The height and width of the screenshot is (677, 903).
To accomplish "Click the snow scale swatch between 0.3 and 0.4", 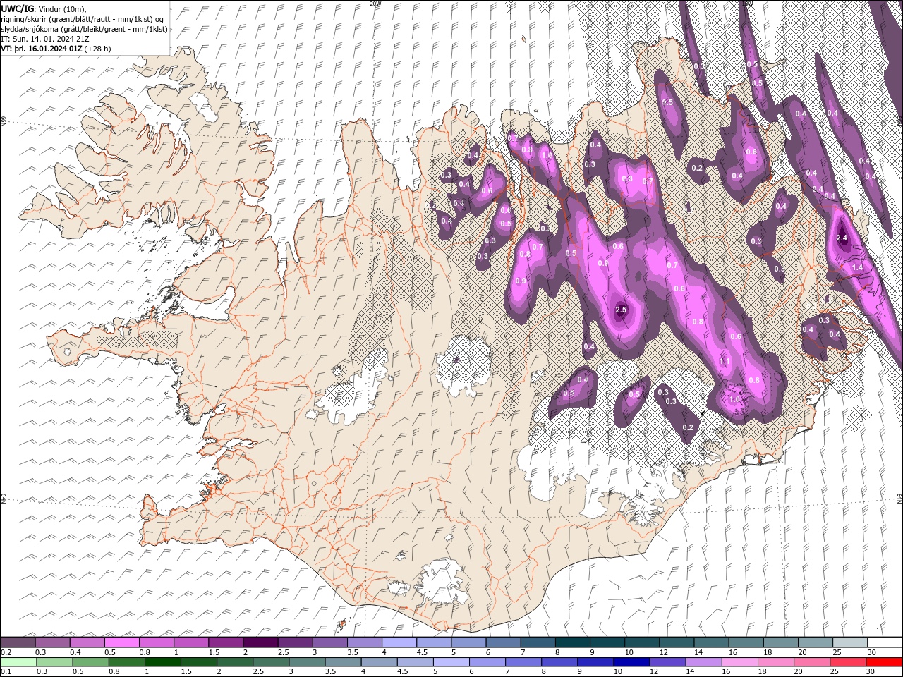I will [53, 642].
